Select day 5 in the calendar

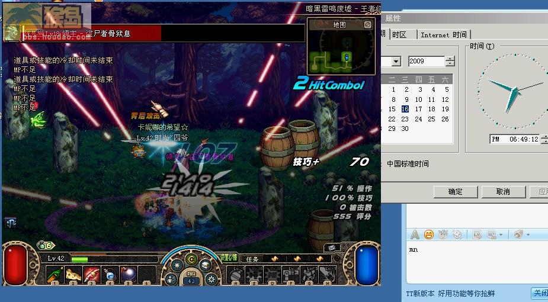447,89
